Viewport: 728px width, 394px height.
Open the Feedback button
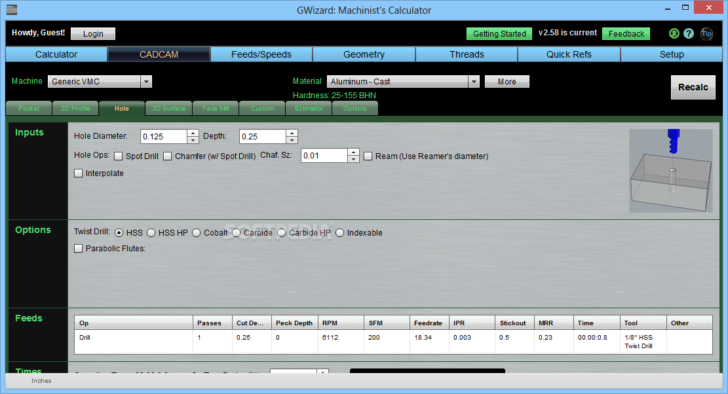point(626,34)
